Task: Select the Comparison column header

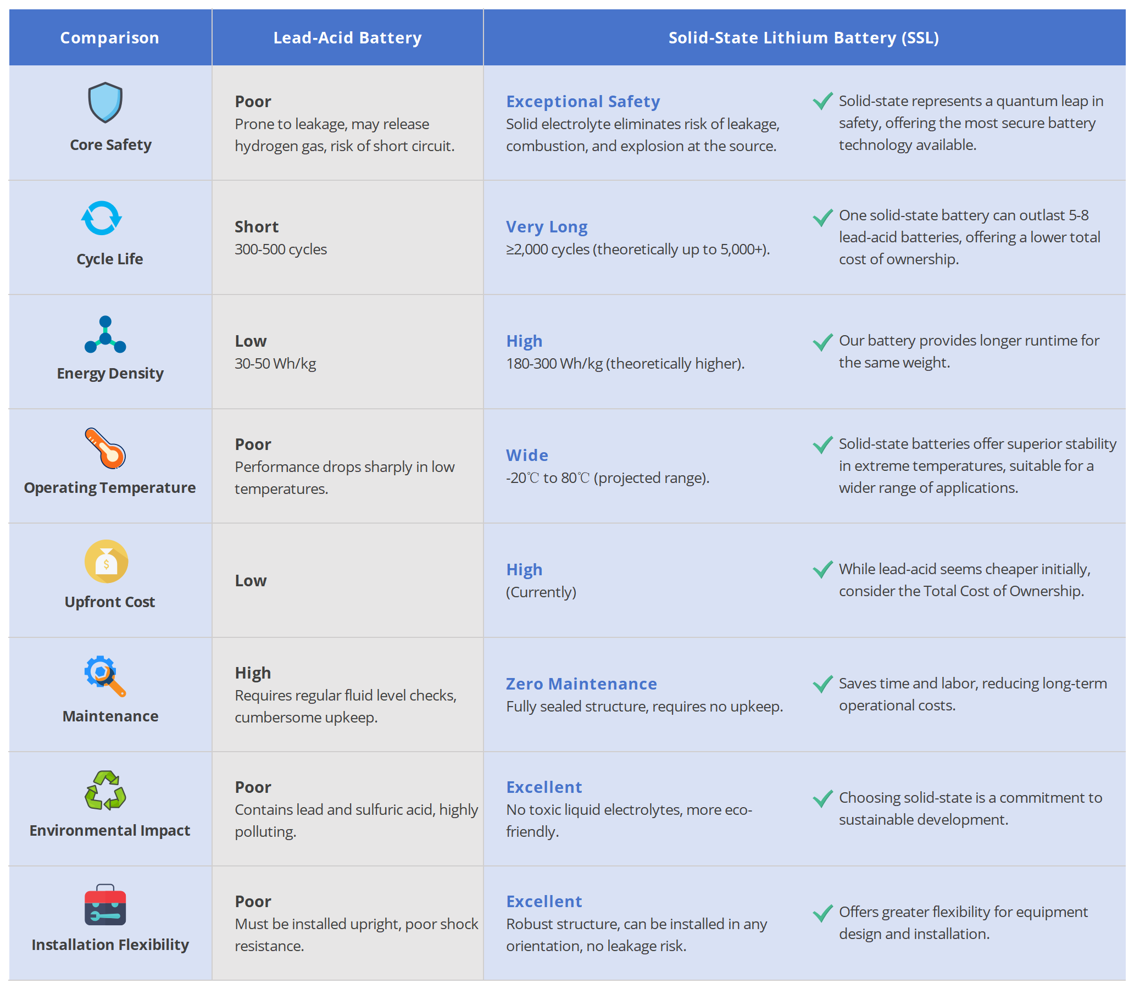Action: coord(109,37)
